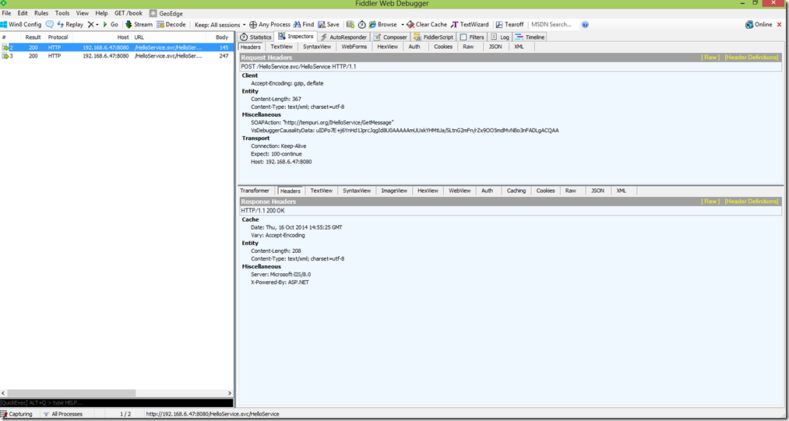
Task: Save sessions with Save toolbar button
Action: (x=329, y=24)
